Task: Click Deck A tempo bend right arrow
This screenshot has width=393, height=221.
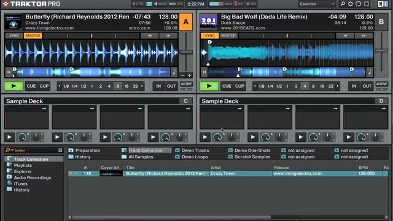Action: 168,36
